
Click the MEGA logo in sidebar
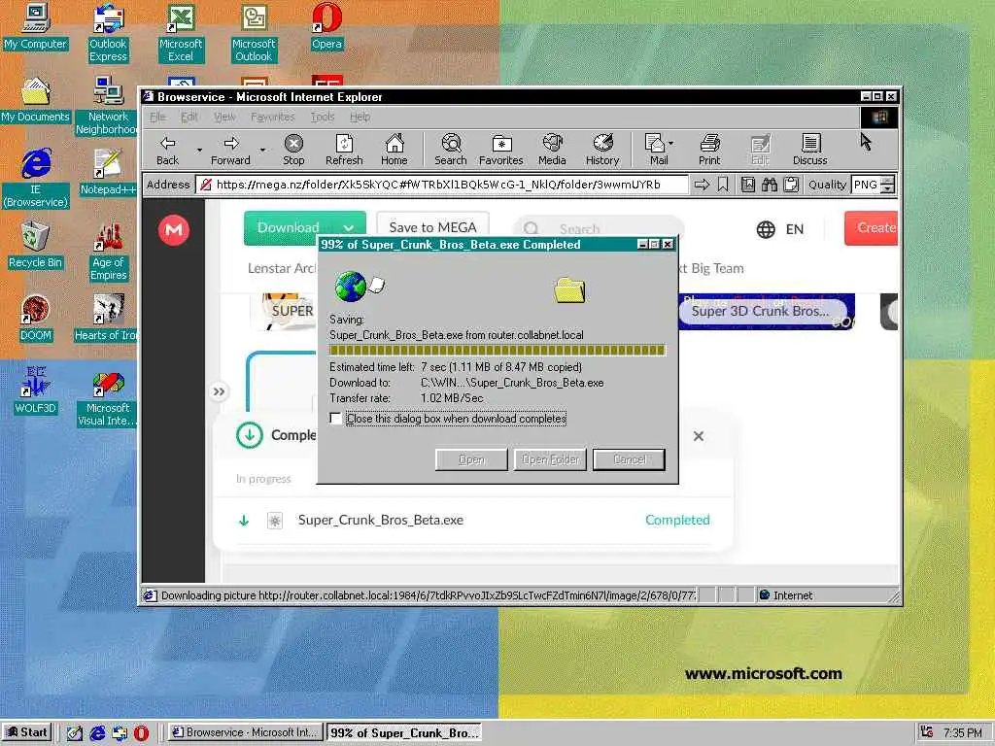173,229
